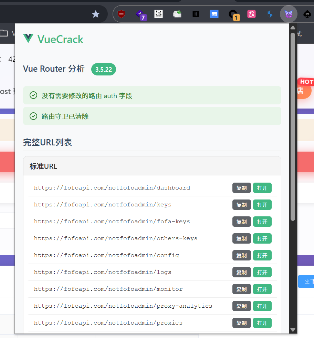Screen dimensions: 314x338
Task: Click the popup vertical scrollbar thumb
Action: pos(293,127)
